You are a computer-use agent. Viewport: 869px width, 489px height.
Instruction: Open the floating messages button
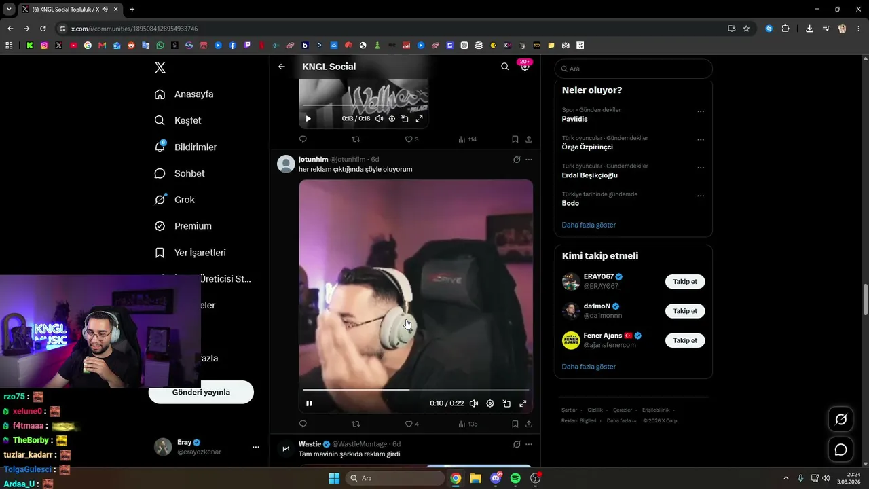(x=840, y=450)
